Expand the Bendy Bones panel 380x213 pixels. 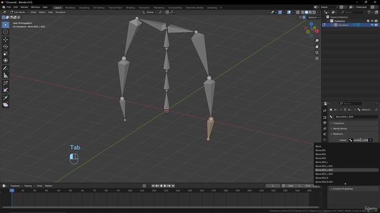click(x=340, y=128)
